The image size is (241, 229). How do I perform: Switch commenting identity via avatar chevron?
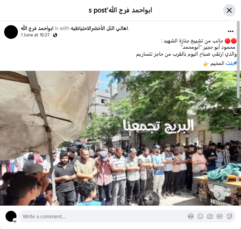click(15, 221)
